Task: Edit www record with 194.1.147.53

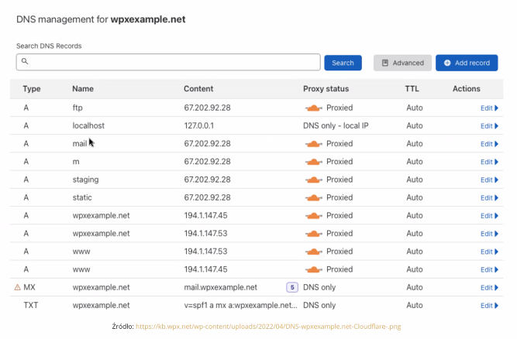Action: (489, 252)
